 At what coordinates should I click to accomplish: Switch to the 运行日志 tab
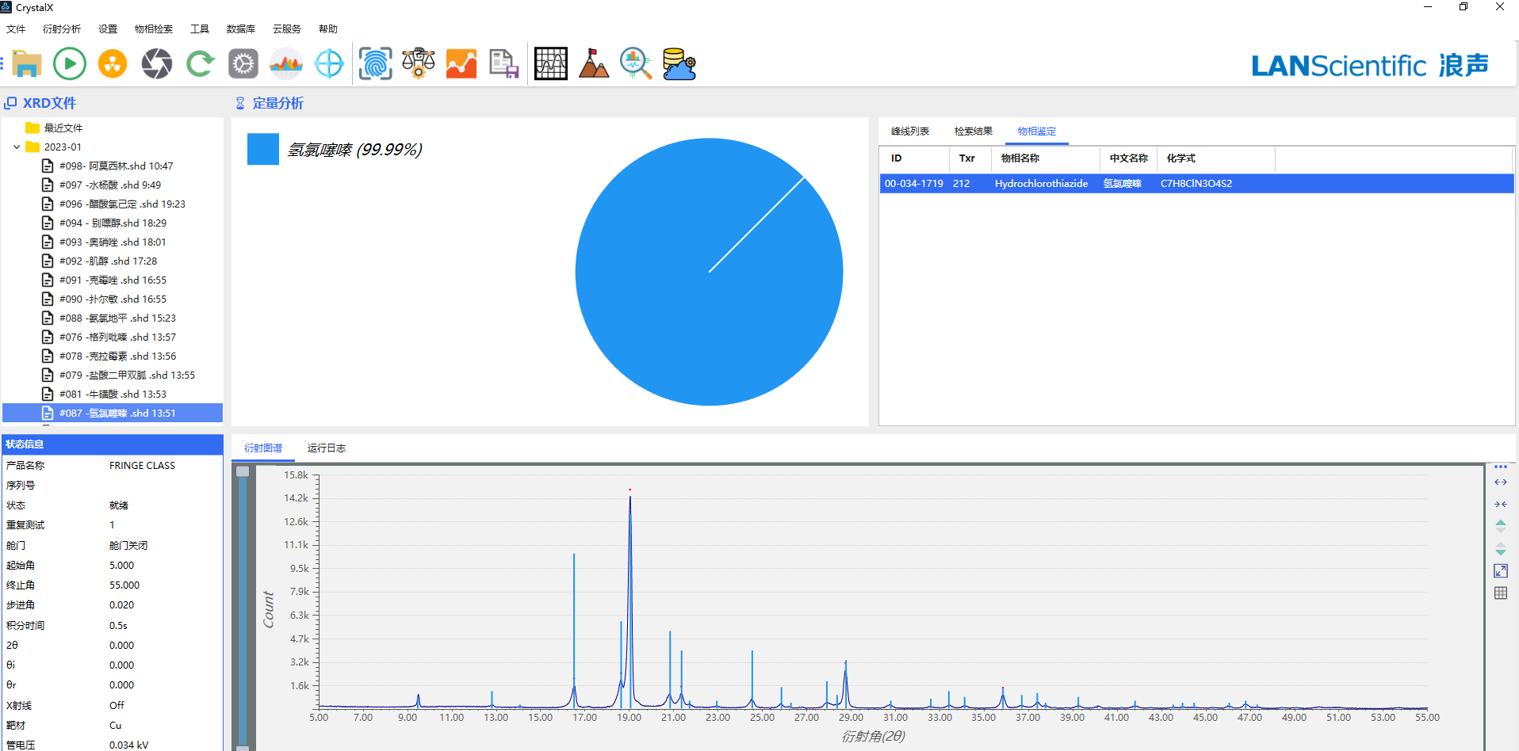tap(326, 448)
